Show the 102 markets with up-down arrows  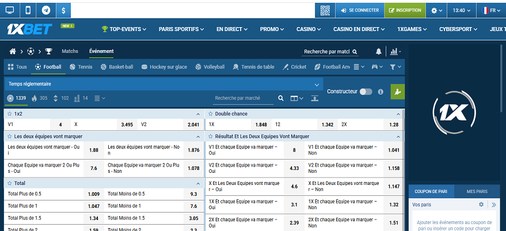click(x=61, y=98)
